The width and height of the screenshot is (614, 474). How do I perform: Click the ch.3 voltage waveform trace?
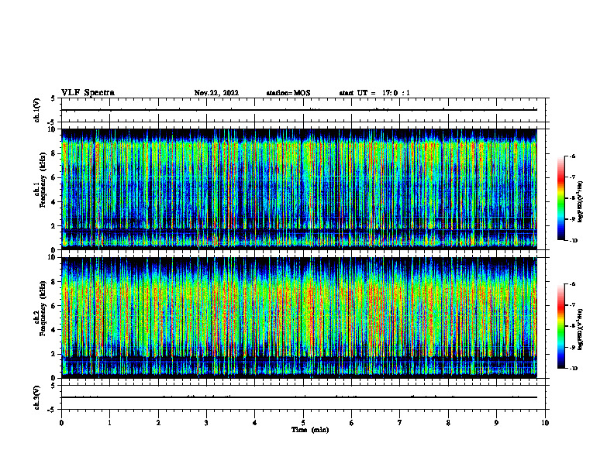[299, 397]
